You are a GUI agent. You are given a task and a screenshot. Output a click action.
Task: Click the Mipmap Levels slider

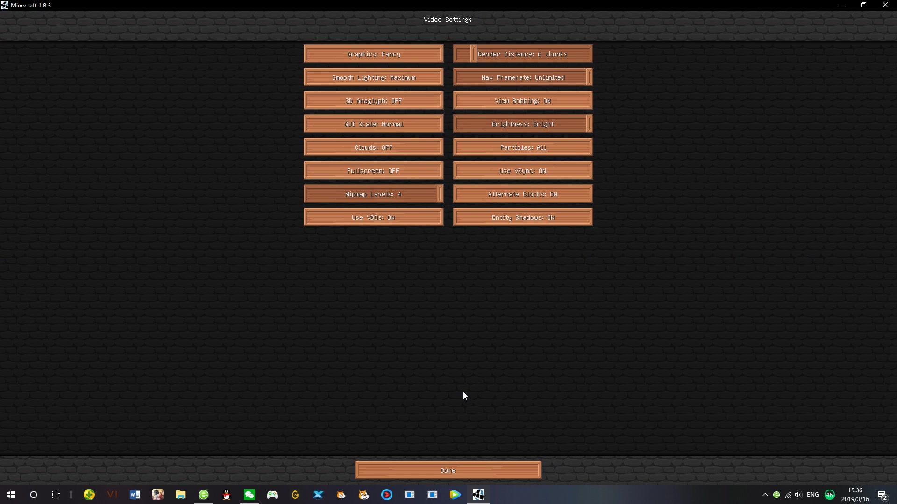373,194
